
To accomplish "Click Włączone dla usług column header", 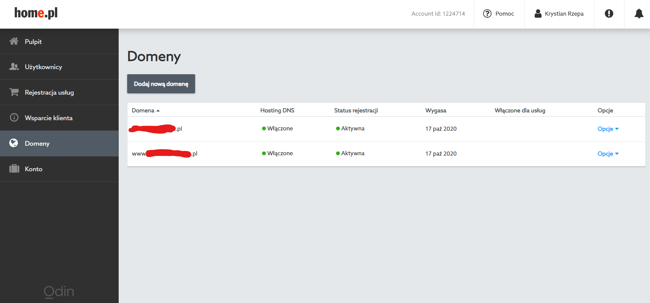I will [x=520, y=110].
